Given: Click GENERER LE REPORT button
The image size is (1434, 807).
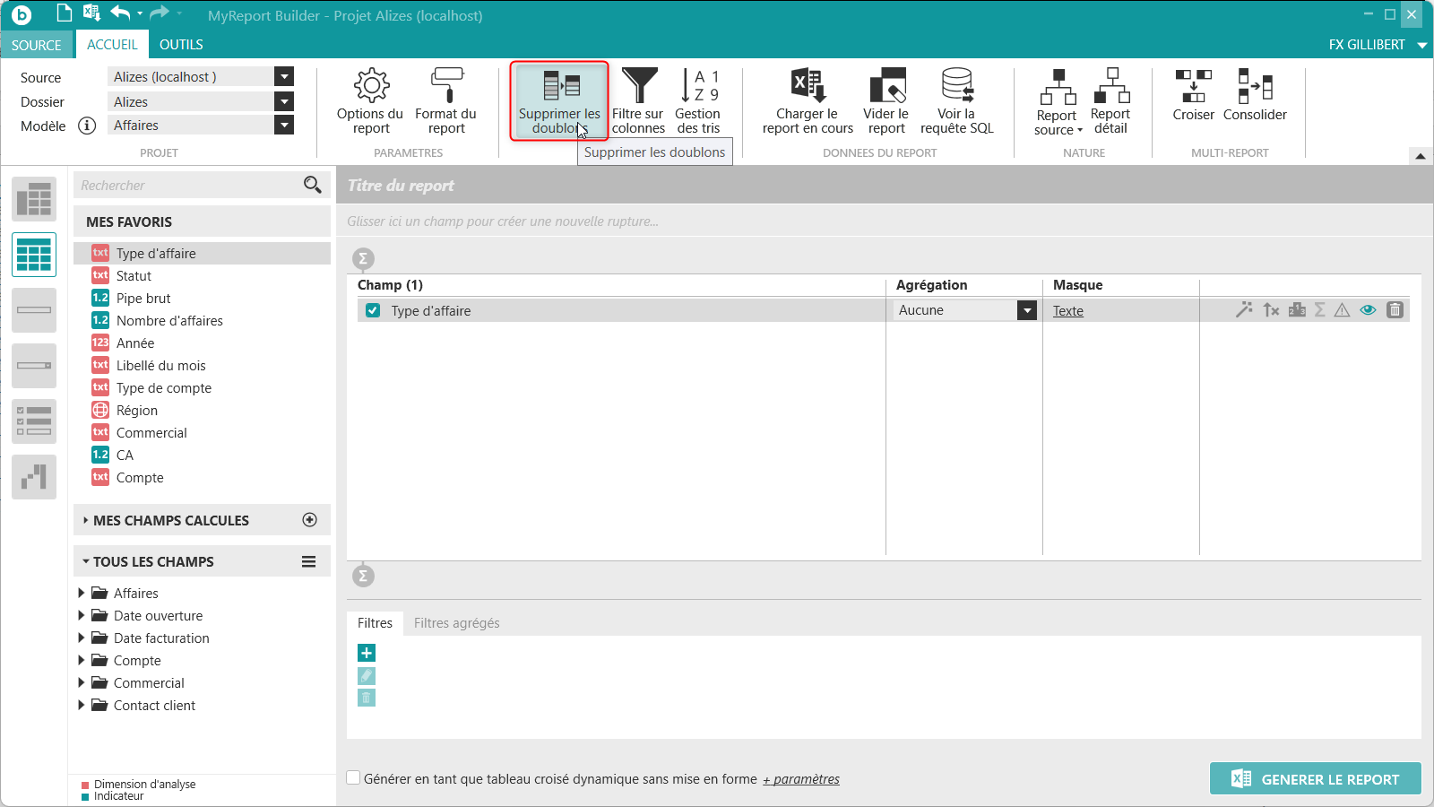Looking at the screenshot, I should [x=1315, y=779].
